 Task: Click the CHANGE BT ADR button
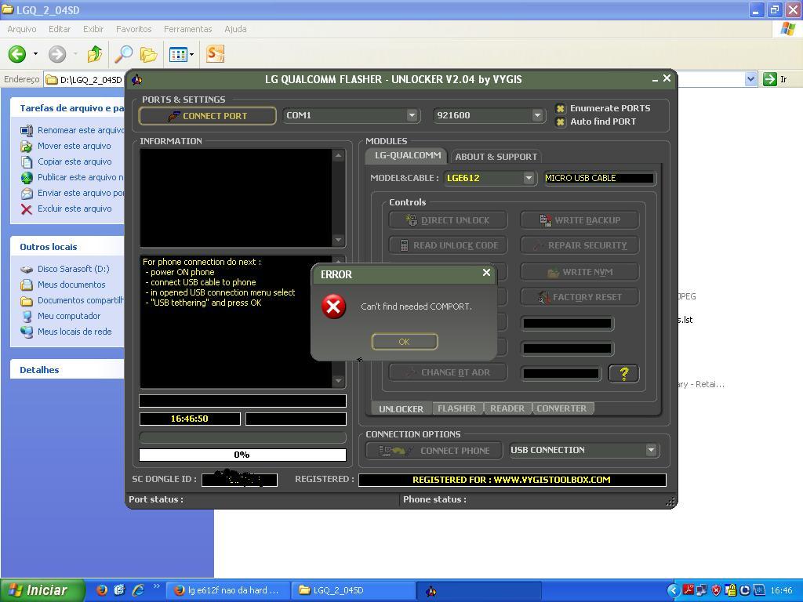(448, 372)
